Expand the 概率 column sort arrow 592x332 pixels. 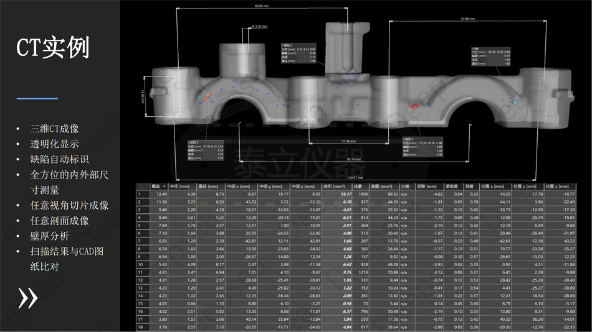click(x=165, y=186)
